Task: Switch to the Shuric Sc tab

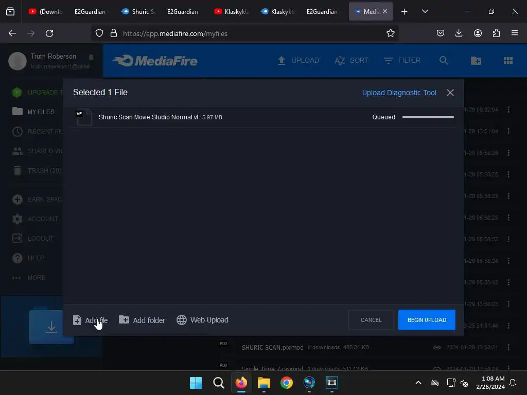Action: 139,11
